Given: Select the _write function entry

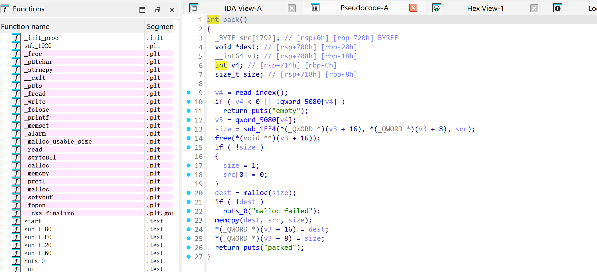Looking at the screenshot, I should (86, 101).
